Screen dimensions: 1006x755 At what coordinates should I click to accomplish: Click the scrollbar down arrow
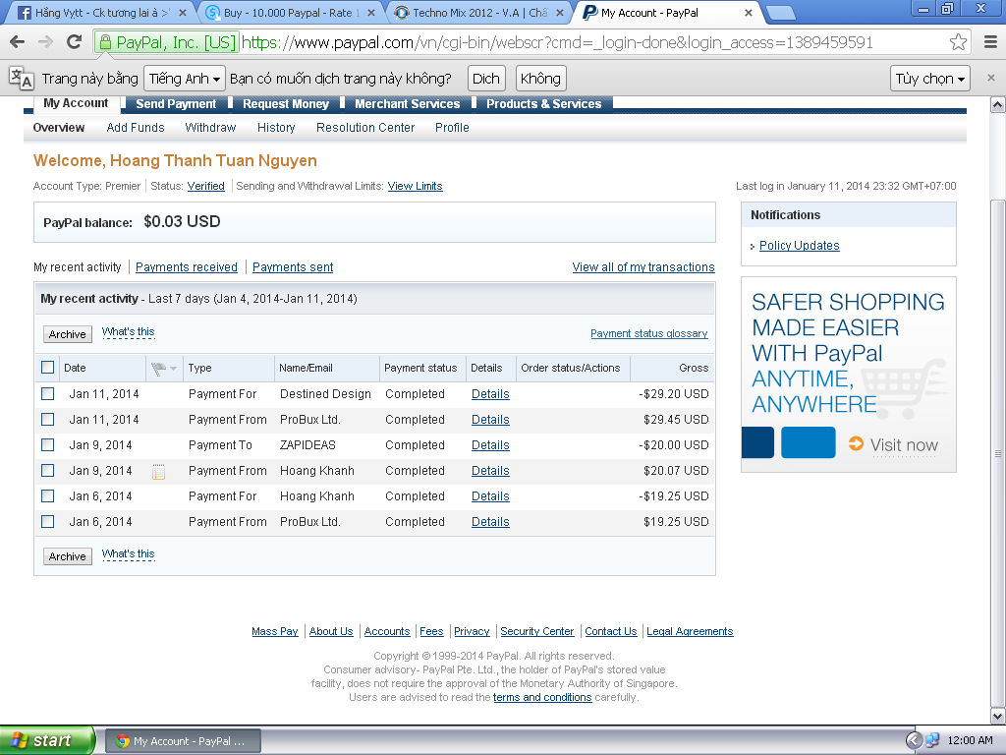click(x=998, y=716)
